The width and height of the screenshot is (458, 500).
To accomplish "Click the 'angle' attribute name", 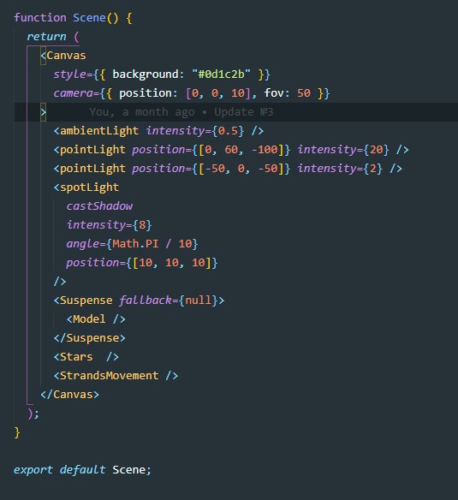I will 82,244.
